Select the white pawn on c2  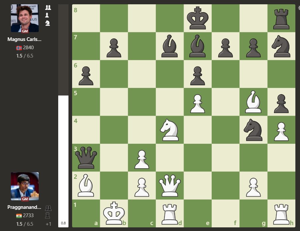click(x=142, y=187)
